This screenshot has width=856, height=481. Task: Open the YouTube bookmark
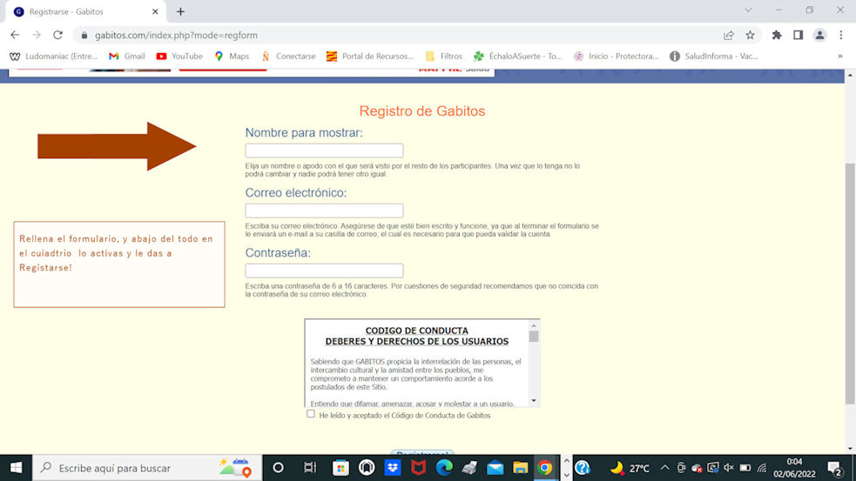(179, 57)
